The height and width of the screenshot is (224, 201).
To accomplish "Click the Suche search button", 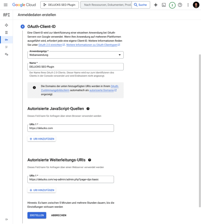I will click(x=141, y=5).
